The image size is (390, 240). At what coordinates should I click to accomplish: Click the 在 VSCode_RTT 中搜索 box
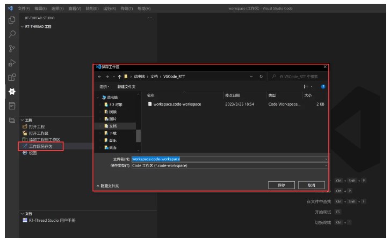[298, 77]
